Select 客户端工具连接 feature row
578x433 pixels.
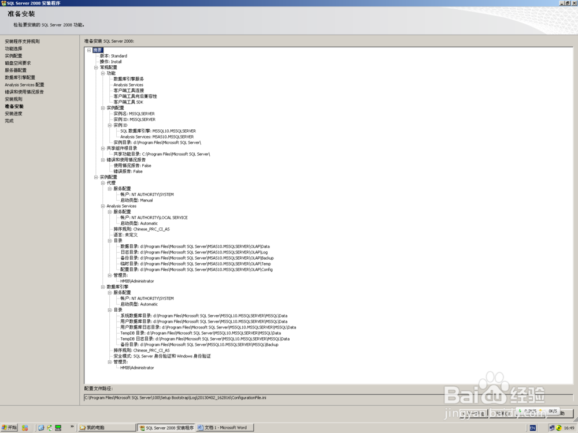pyautogui.click(x=129, y=91)
